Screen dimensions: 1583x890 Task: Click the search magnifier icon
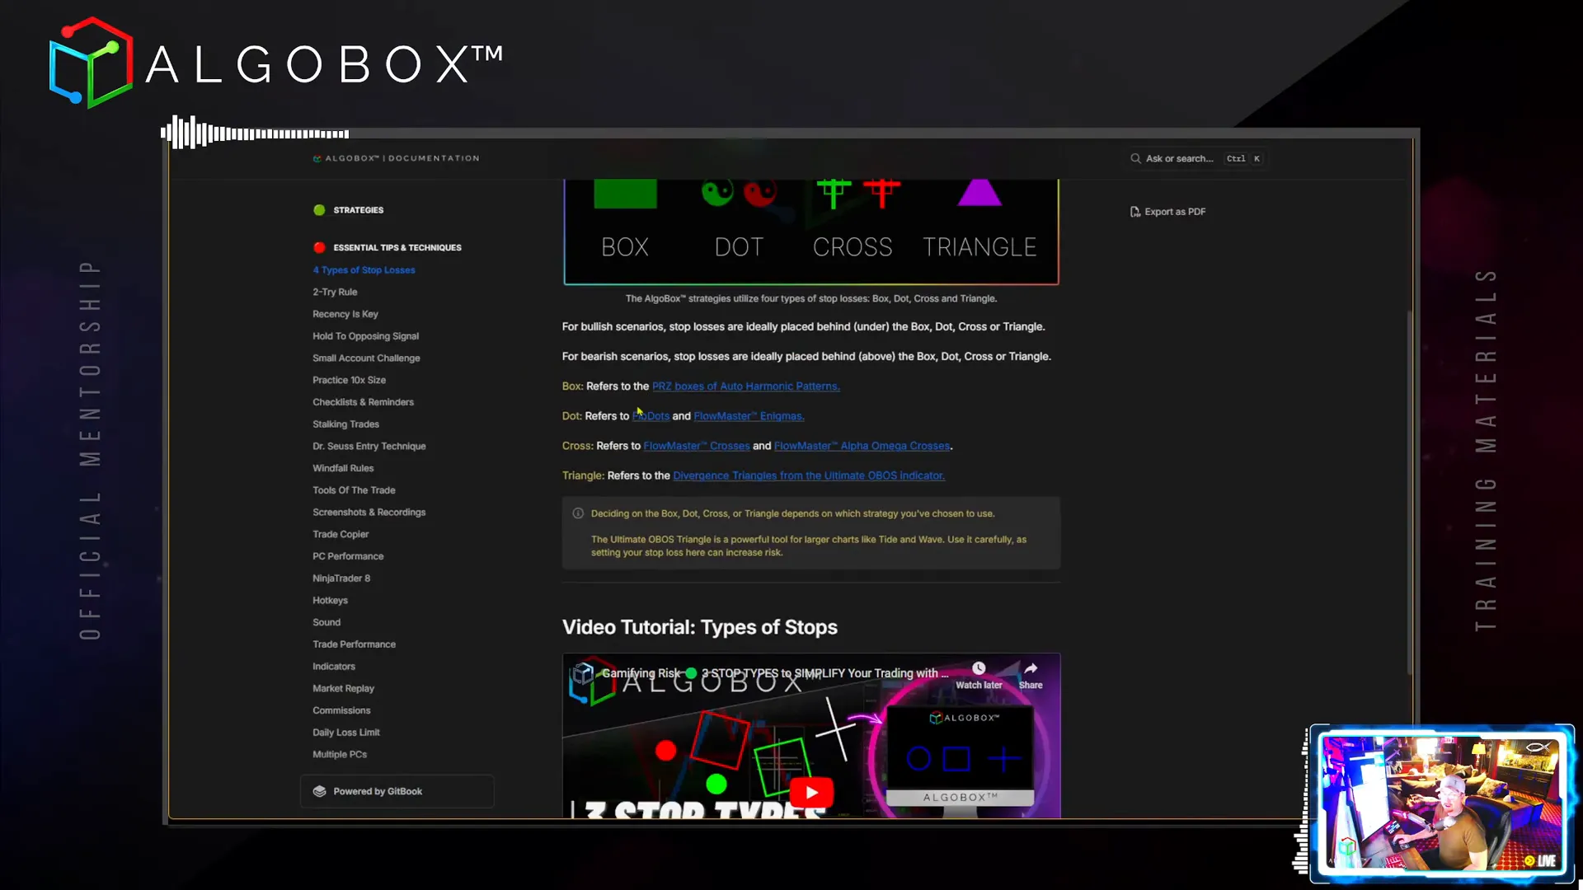click(x=1135, y=158)
